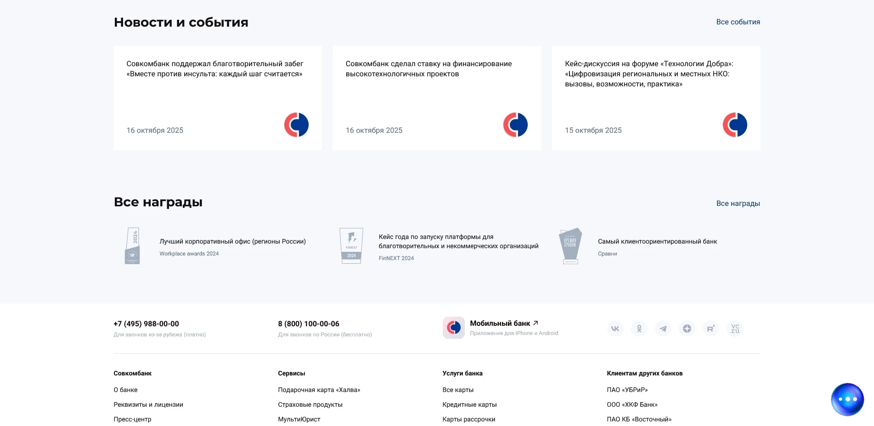Open Все события link
Image resolution: width=874 pixels, height=426 pixels.
738,22
